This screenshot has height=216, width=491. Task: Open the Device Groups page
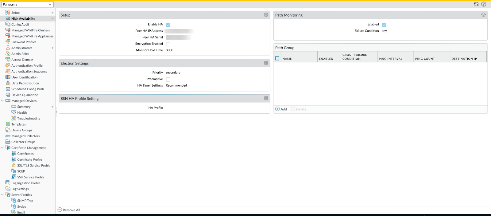(x=22, y=130)
